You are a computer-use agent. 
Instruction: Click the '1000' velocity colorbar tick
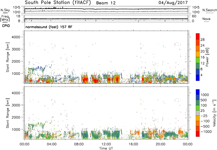[205, 95]
